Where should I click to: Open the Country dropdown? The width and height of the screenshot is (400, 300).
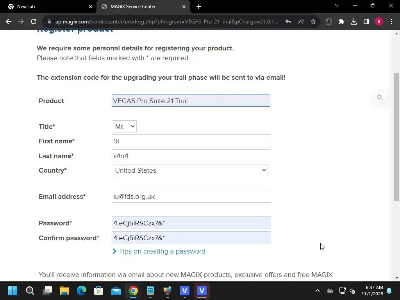pos(190,170)
